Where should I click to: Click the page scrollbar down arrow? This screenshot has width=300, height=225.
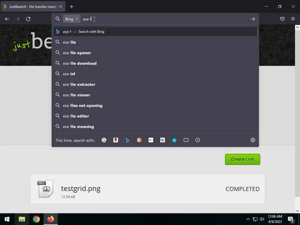coord(297,211)
